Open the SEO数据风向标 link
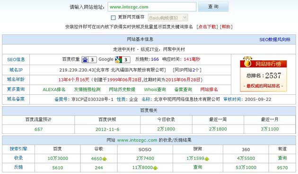This screenshot has height=174, width=298. (275, 40)
